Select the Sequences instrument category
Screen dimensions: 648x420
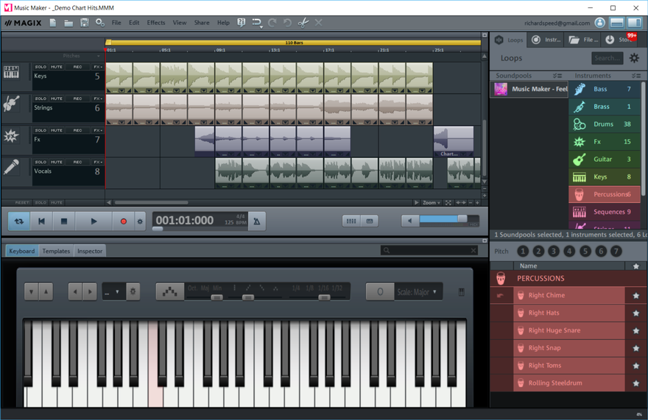(605, 212)
